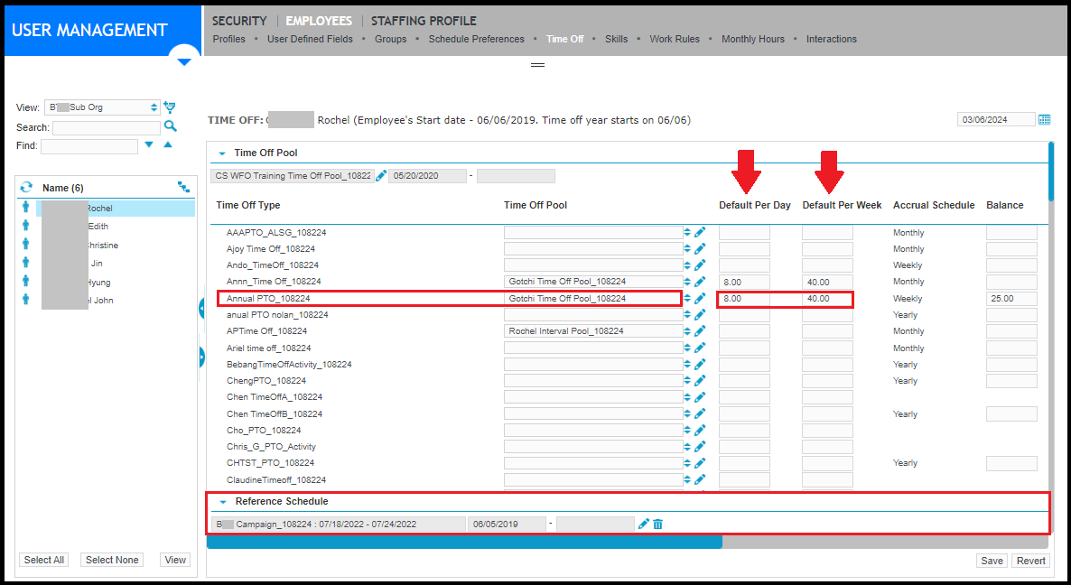
Task: Click the View button below employee list
Action: 175,560
